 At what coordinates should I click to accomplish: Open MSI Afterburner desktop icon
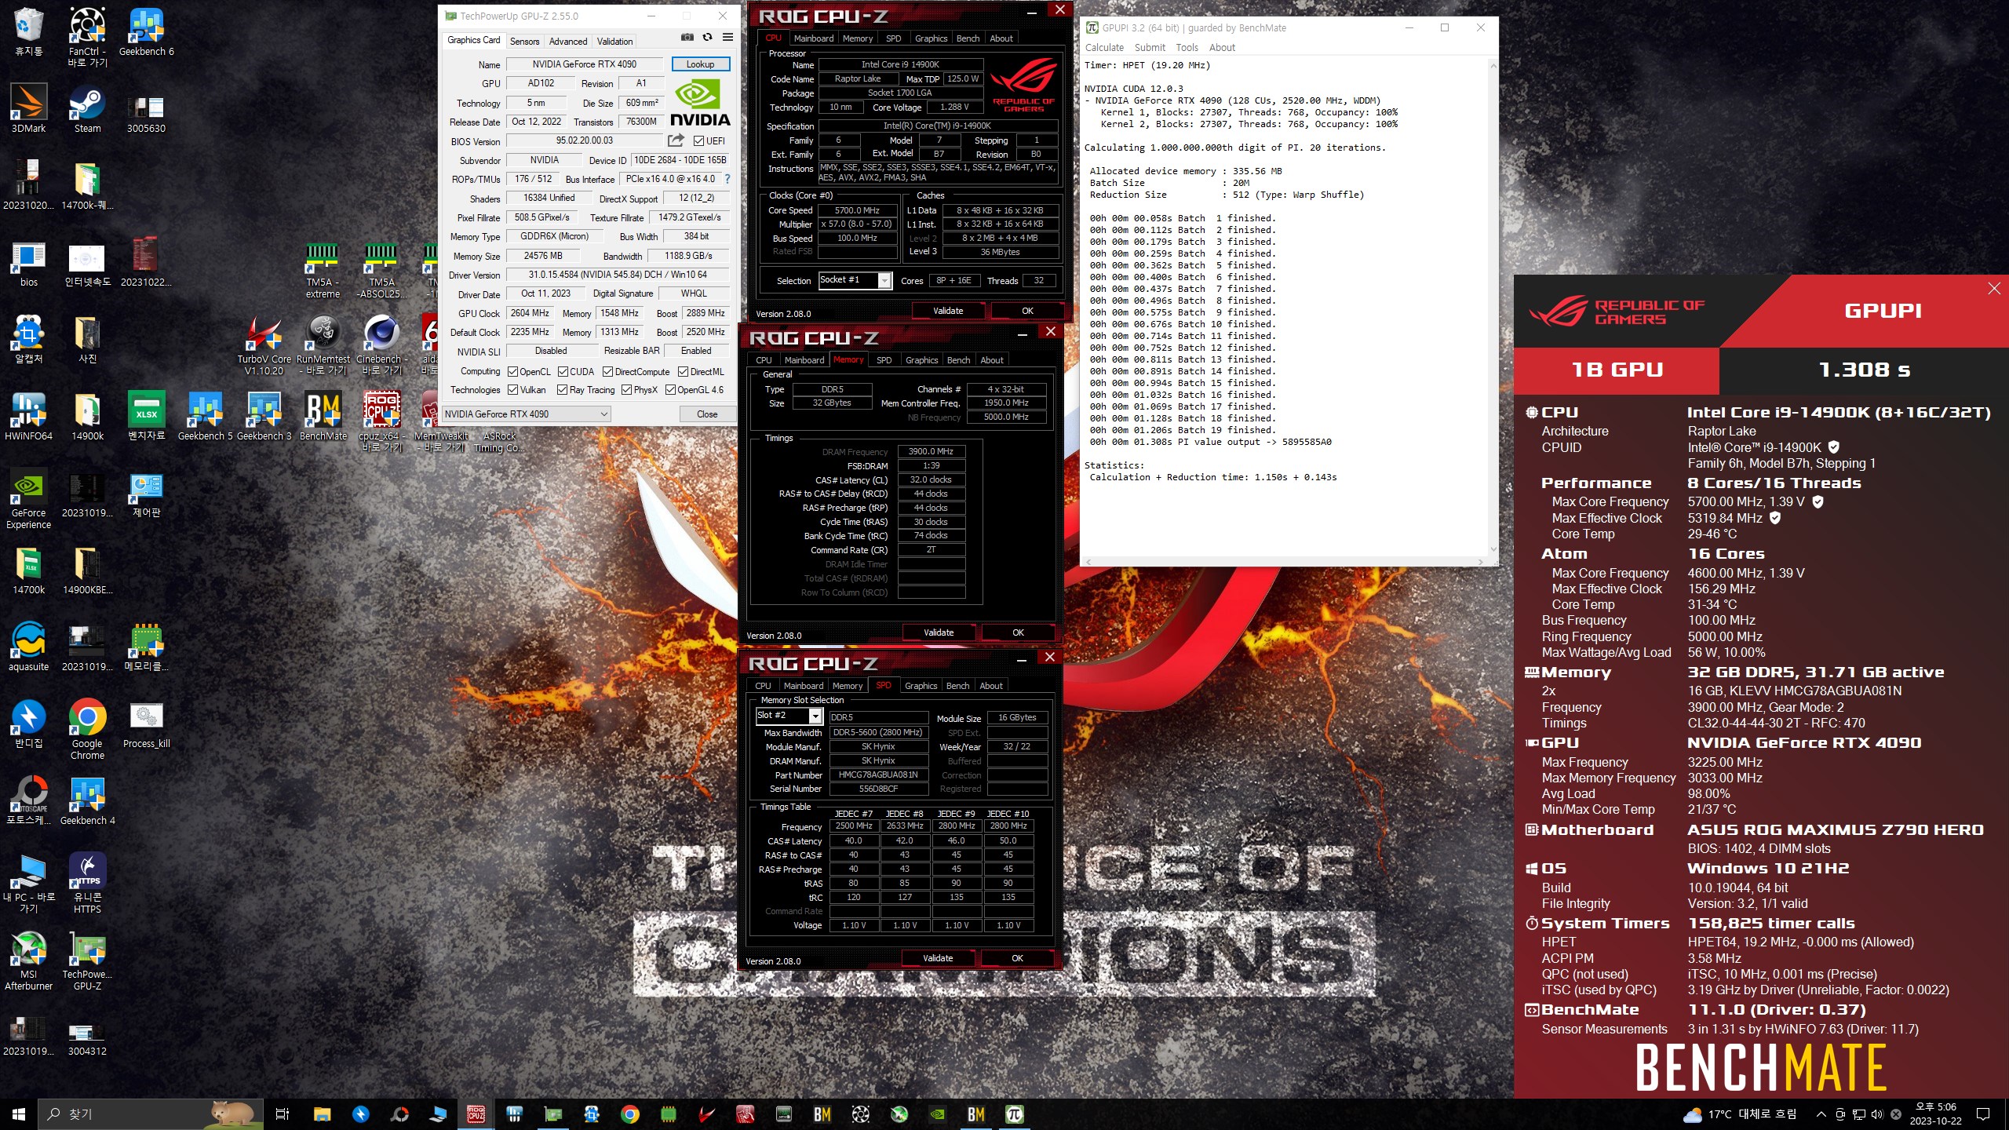[29, 960]
